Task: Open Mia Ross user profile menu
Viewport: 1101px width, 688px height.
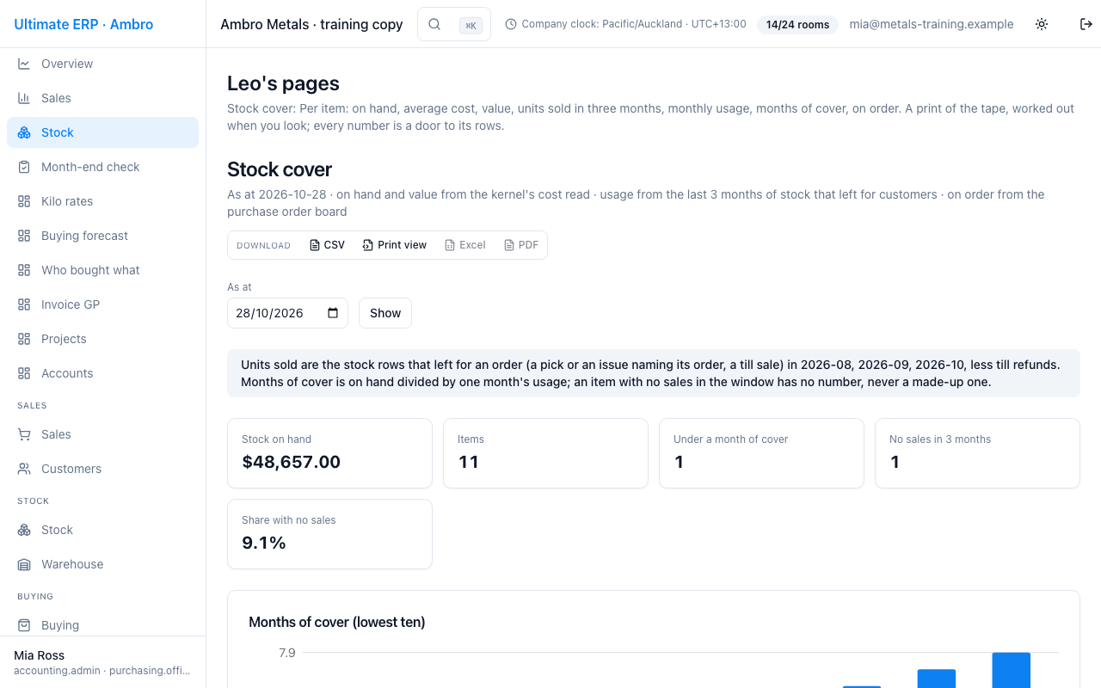Action: pos(102,662)
